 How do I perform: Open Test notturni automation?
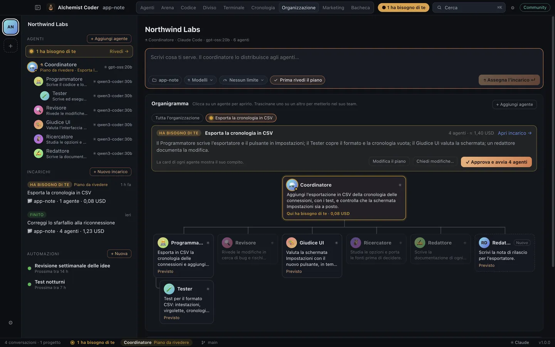point(79,285)
